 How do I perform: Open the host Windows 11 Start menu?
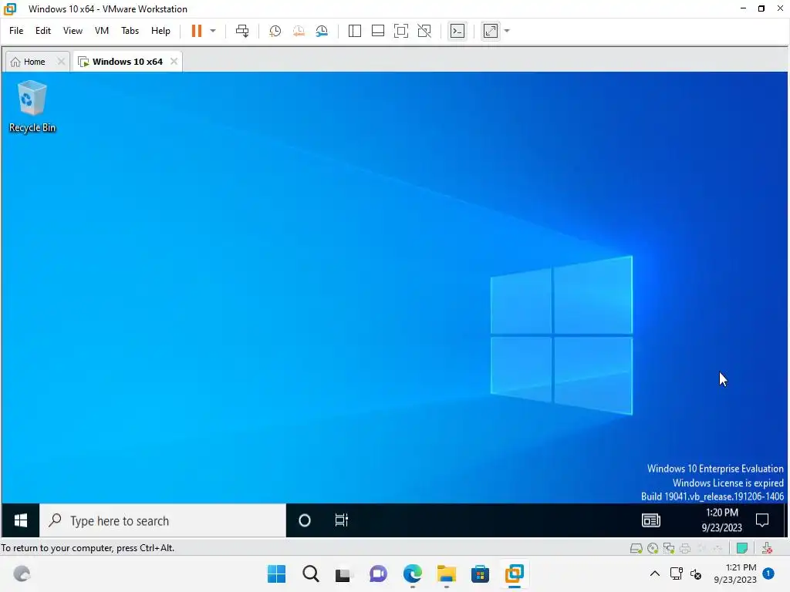pos(277,573)
